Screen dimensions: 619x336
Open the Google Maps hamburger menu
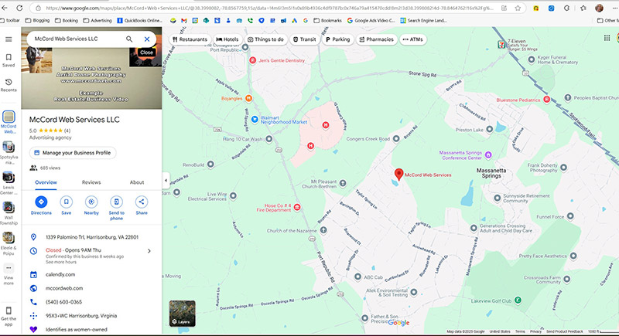(x=9, y=39)
